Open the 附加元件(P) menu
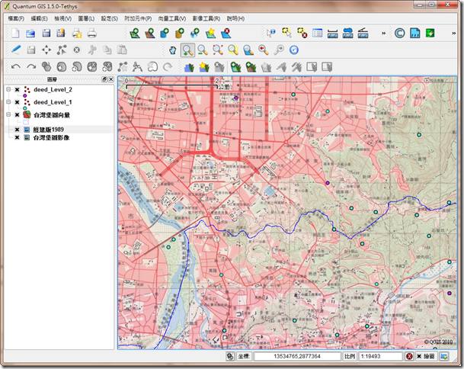Screen dimensions: 464x369 point(138,18)
